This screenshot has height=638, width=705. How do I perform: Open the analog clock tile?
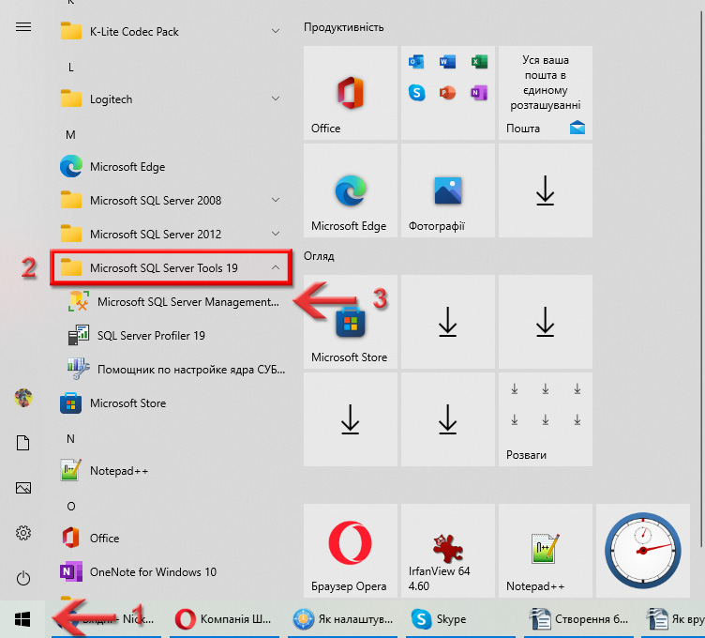643,551
